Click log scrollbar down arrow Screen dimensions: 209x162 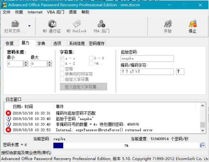[x=203, y=130]
